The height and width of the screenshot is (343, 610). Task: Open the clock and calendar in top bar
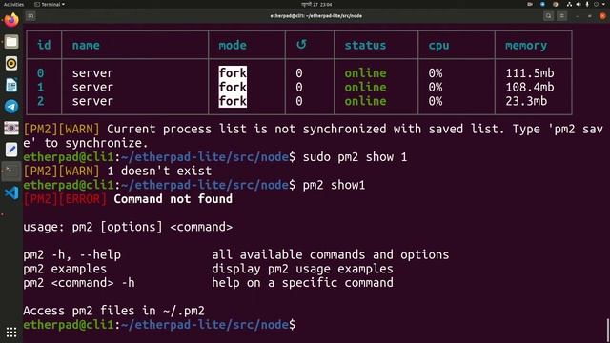[316, 4]
